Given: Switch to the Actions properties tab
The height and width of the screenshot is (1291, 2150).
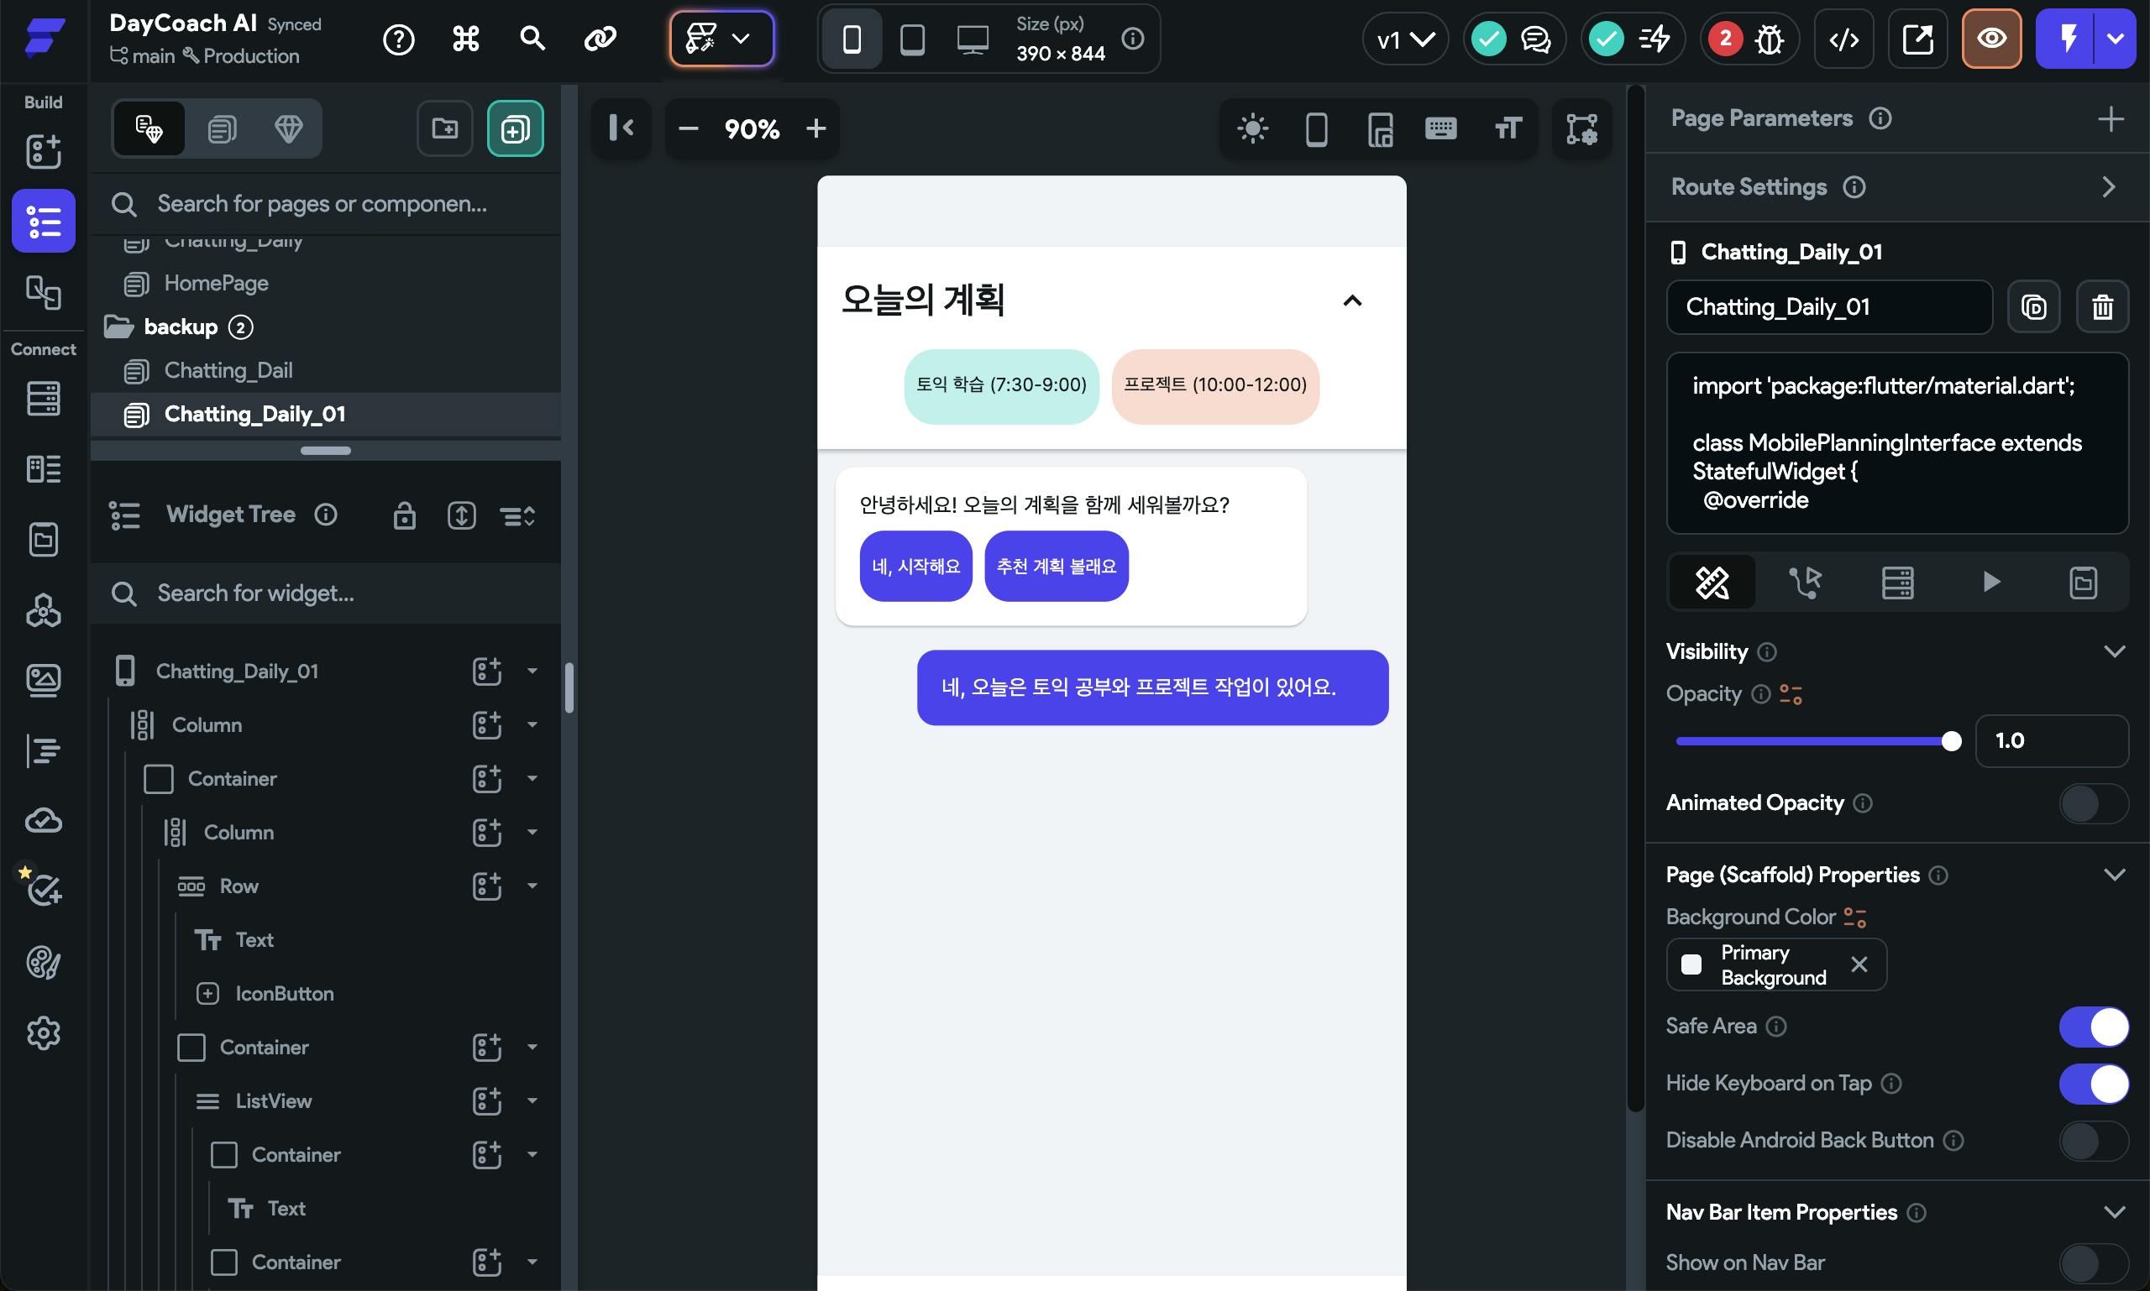Looking at the screenshot, I should 1805,582.
